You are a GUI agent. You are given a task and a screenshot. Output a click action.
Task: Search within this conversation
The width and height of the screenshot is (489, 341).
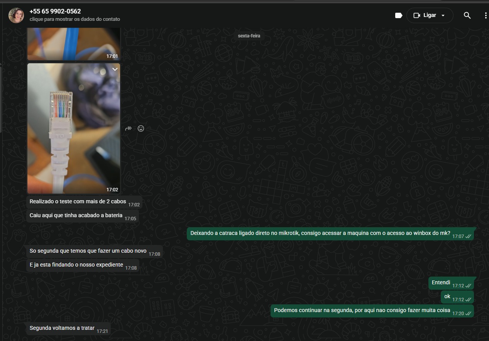pos(467,15)
